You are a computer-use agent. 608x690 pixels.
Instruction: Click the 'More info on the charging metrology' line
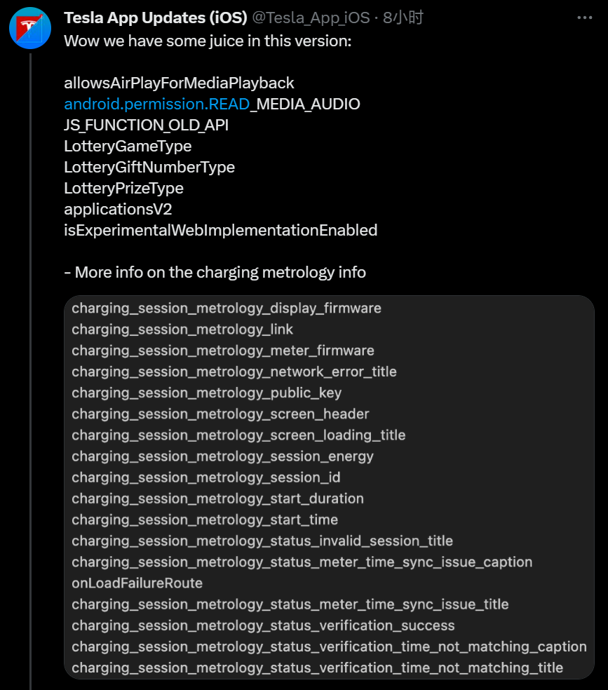tap(215, 273)
